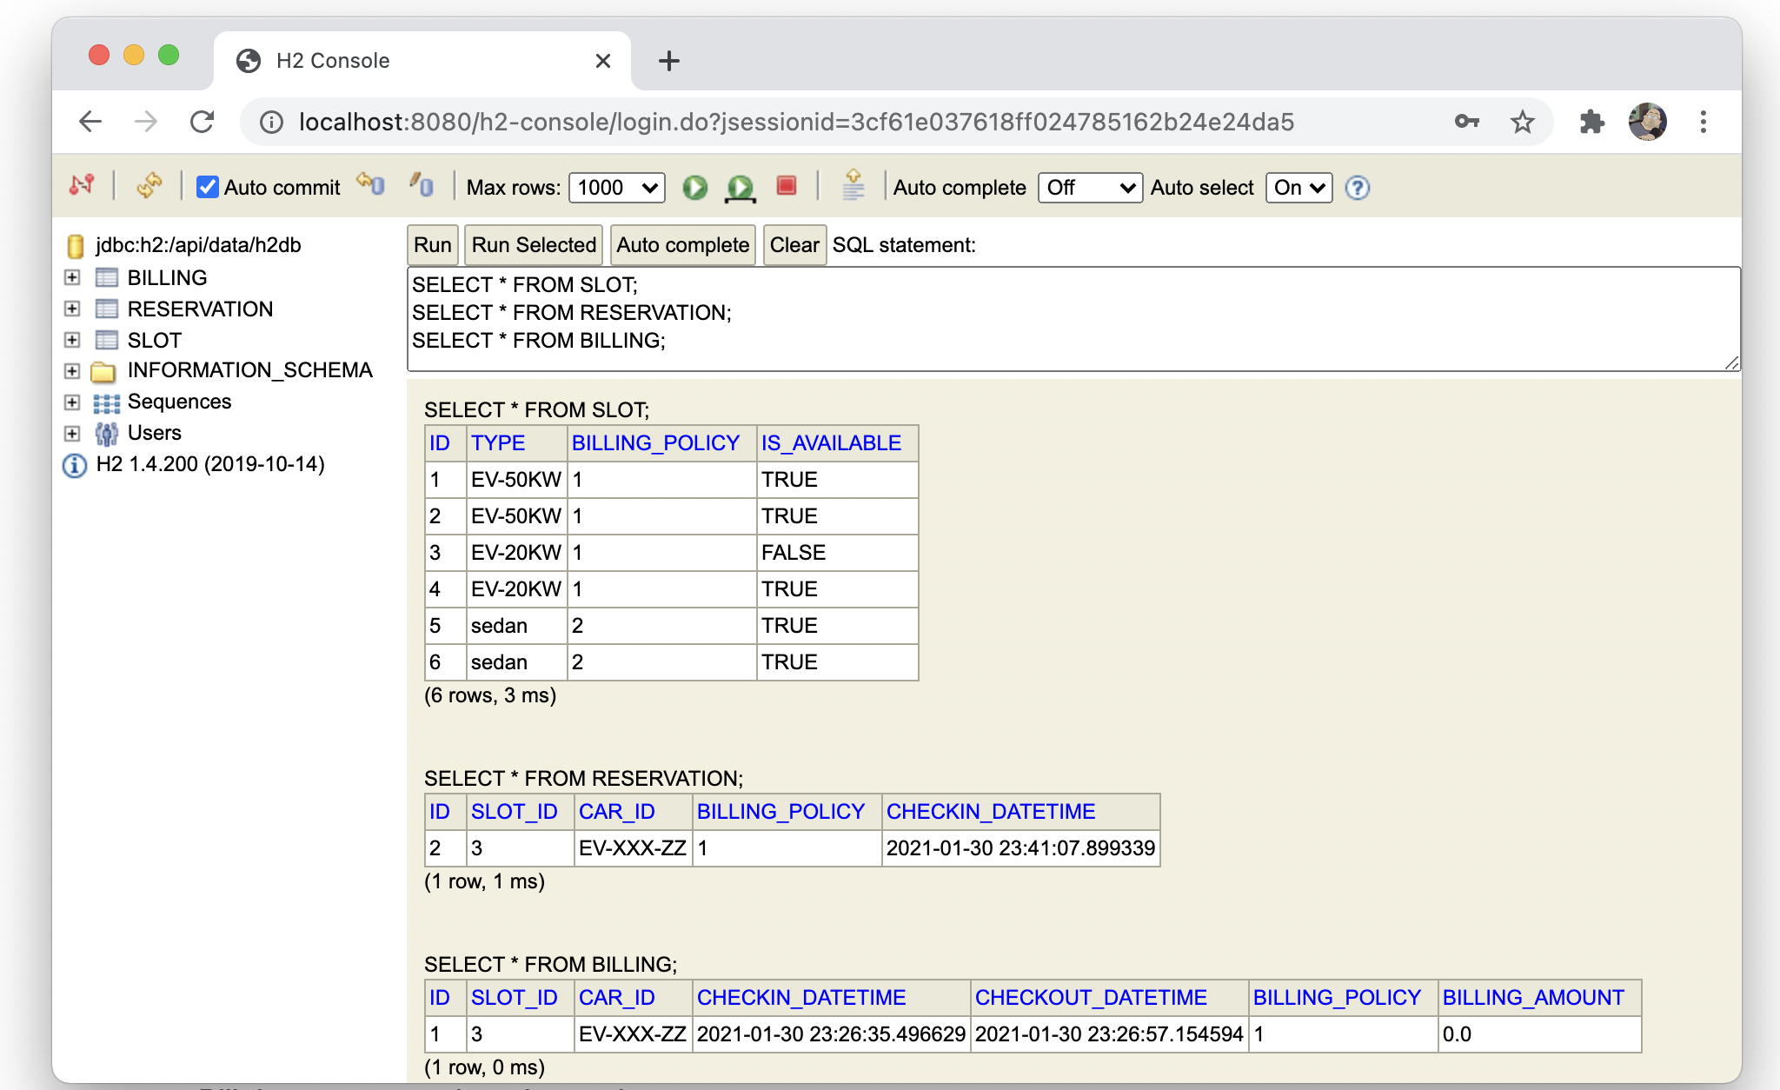Click the Clear button
This screenshot has width=1780, height=1090.
click(x=794, y=245)
